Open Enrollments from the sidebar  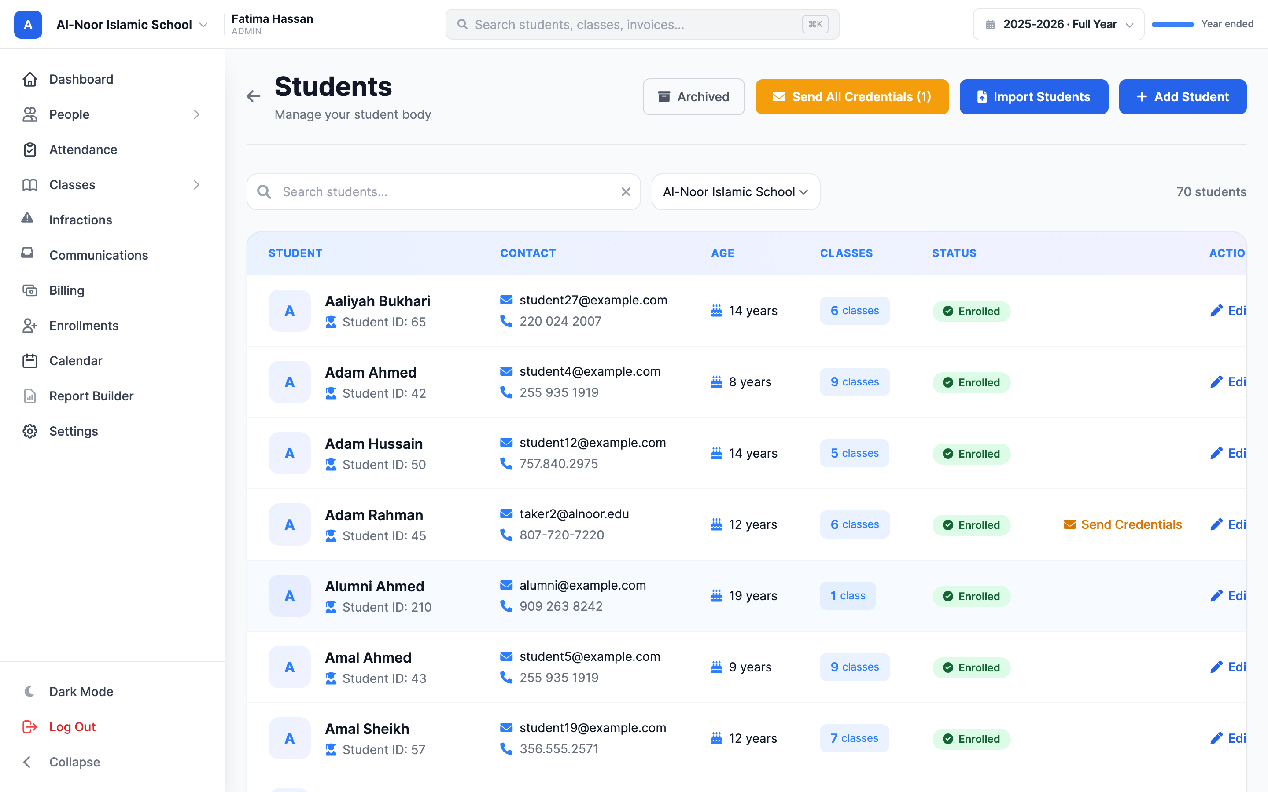[x=84, y=325]
